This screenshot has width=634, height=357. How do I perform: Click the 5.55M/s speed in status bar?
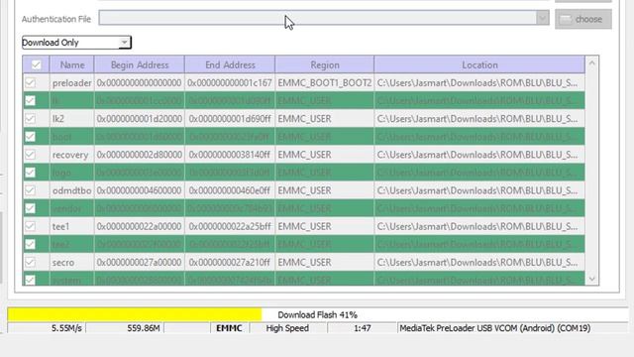tap(66, 328)
